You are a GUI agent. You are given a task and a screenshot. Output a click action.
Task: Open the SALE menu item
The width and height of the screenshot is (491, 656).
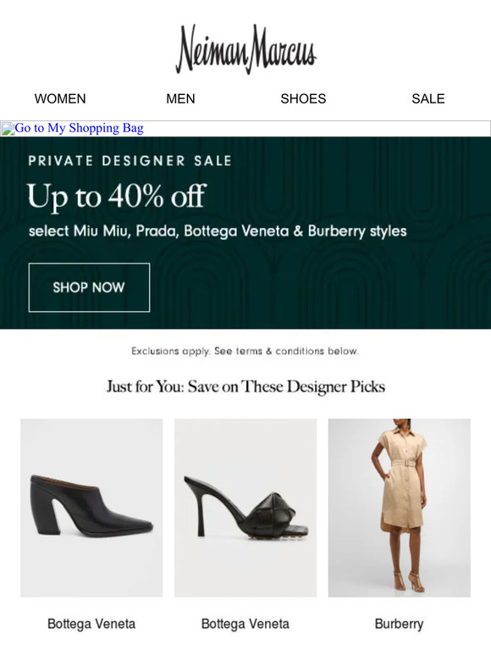(428, 98)
